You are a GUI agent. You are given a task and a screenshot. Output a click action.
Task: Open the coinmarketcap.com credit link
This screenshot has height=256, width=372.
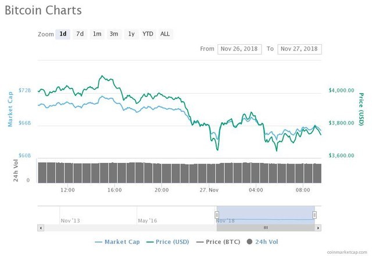pos(347,252)
